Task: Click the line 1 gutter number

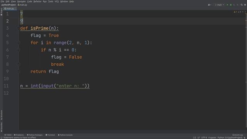Action: [7, 14]
